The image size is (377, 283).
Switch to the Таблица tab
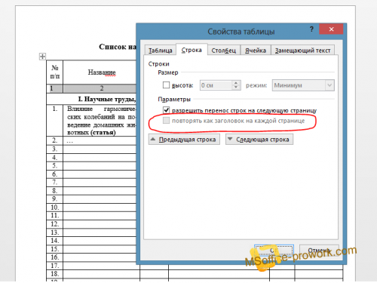point(161,51)
